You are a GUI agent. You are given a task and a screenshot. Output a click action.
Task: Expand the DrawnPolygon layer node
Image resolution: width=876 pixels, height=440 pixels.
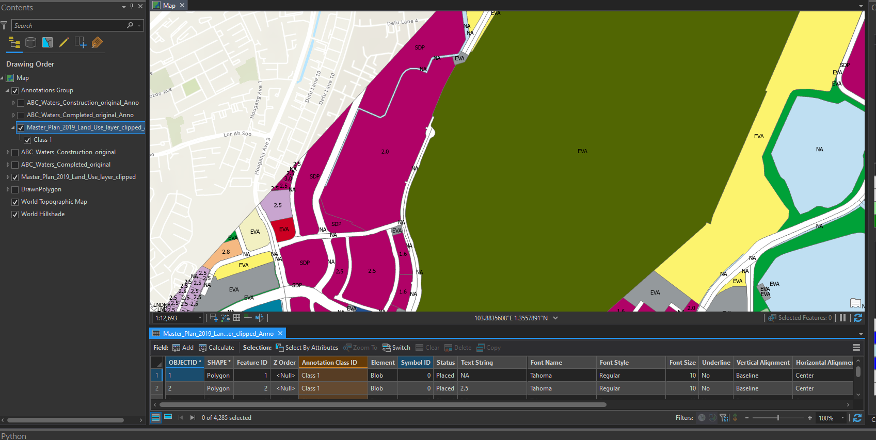pyautogui.click(x=8, y=189)
